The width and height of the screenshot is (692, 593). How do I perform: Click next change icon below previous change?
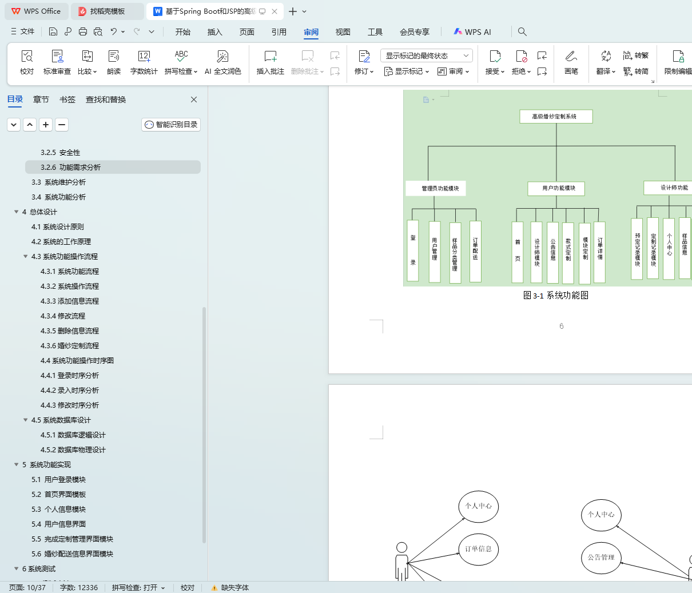coord(542,71)
